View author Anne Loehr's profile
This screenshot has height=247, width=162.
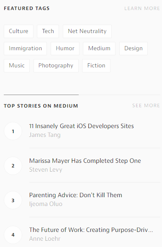click(45, 239)
